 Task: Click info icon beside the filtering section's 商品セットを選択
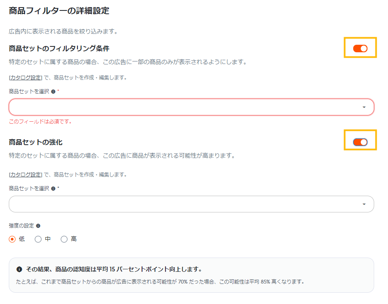tap(53, 91)
